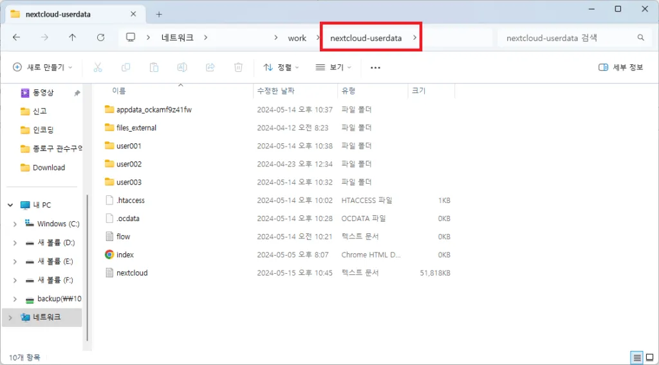Viewport: 659px width, 365px height.
Task: Toggle the 세부 정보 details pane
Action: 621,67
